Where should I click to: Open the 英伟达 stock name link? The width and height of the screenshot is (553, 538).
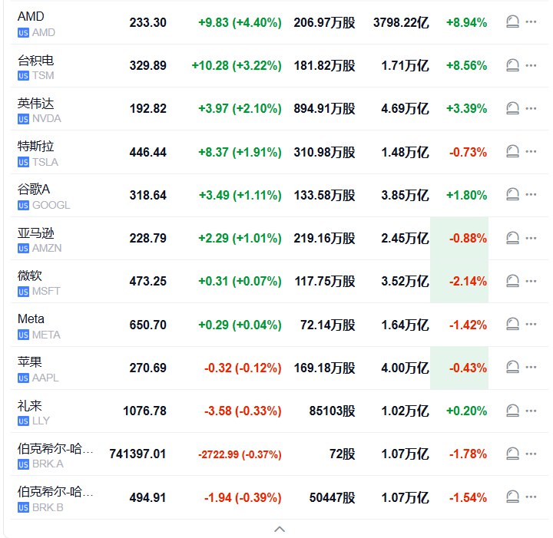coord(35,104)
